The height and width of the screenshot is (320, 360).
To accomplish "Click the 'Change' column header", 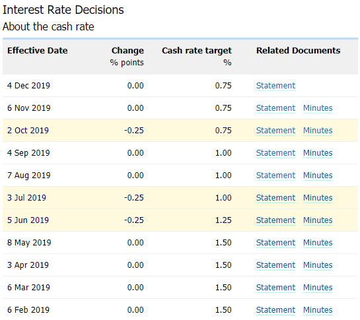I will [x=127, y=51].
